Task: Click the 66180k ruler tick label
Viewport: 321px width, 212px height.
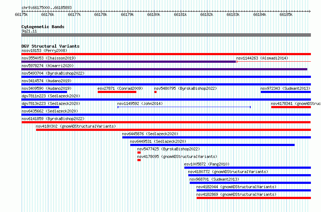Action: [x=154, y=14]
